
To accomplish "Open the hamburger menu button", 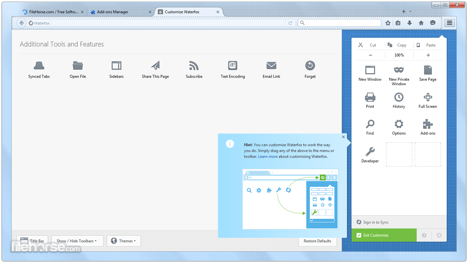I will pyautogui.click(x=450, y=23).
